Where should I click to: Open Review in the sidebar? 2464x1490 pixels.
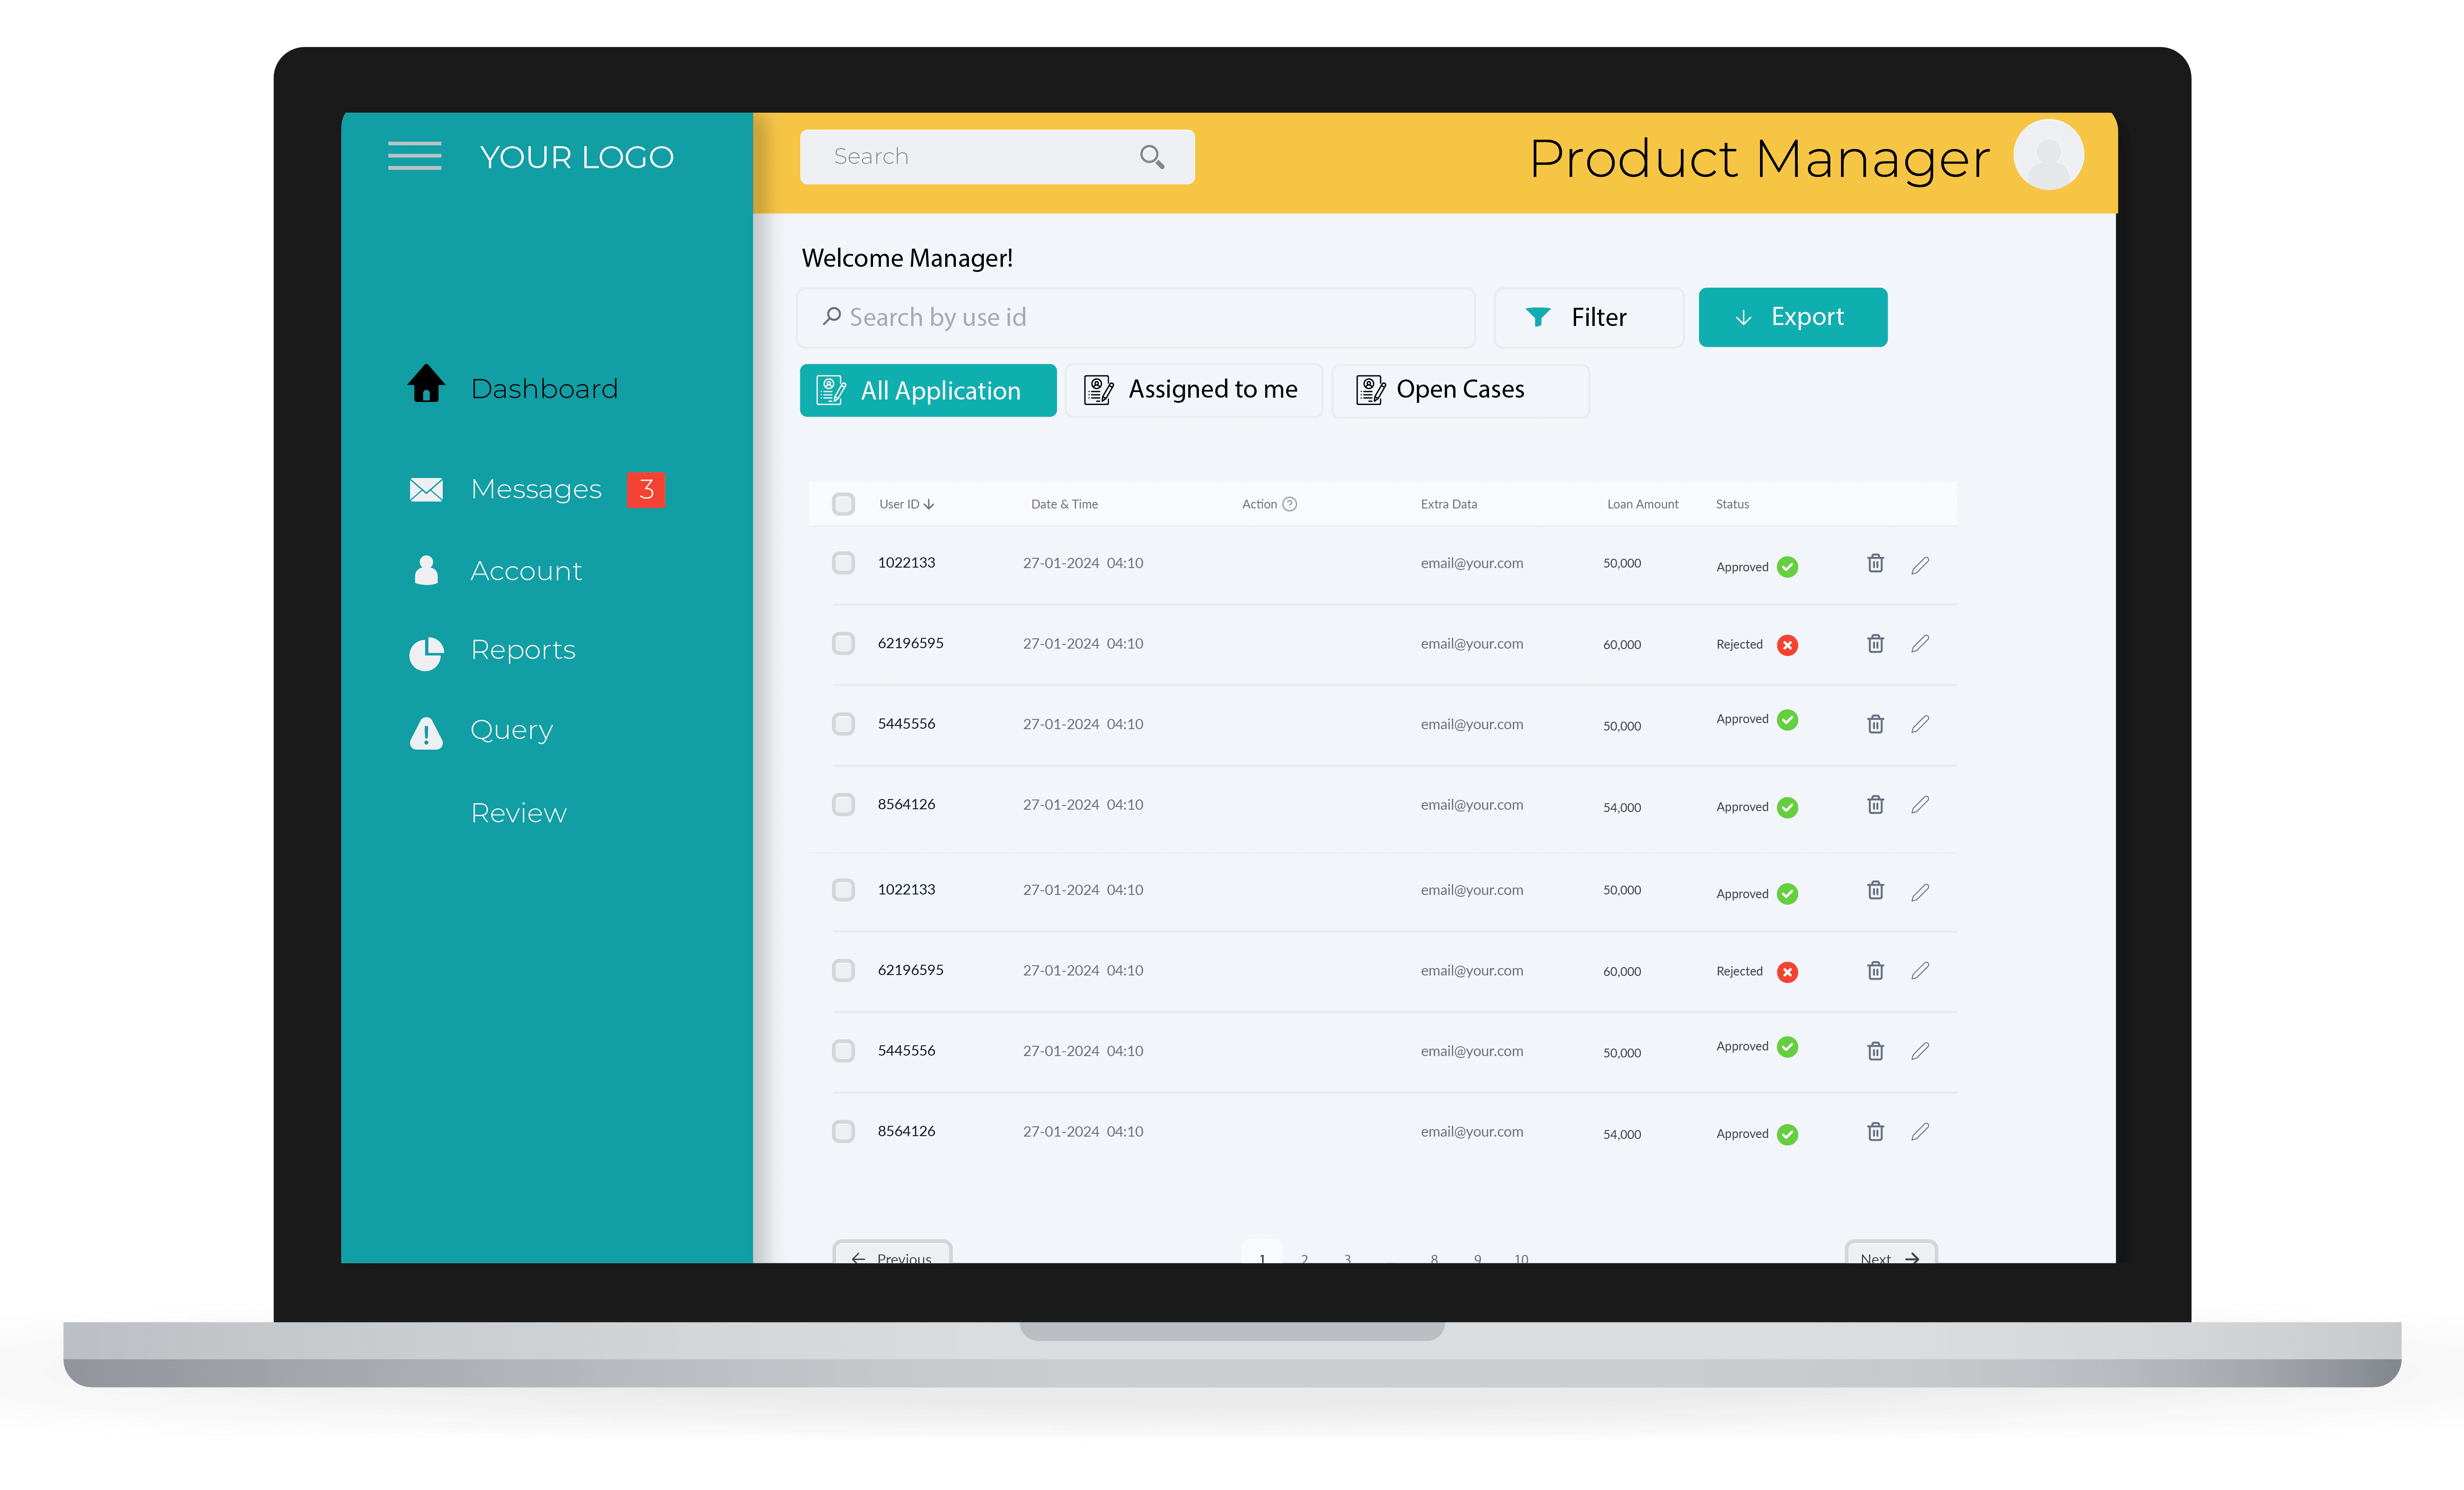[518, 813]
